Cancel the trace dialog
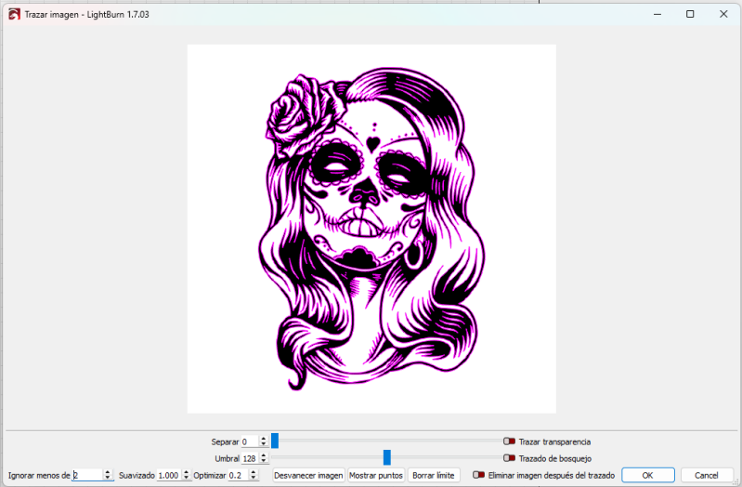The width and height of the screenshot is (742, 487). (707, 475)
